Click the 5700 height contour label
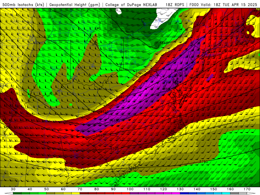260x195 pixels. click(115, 149)
